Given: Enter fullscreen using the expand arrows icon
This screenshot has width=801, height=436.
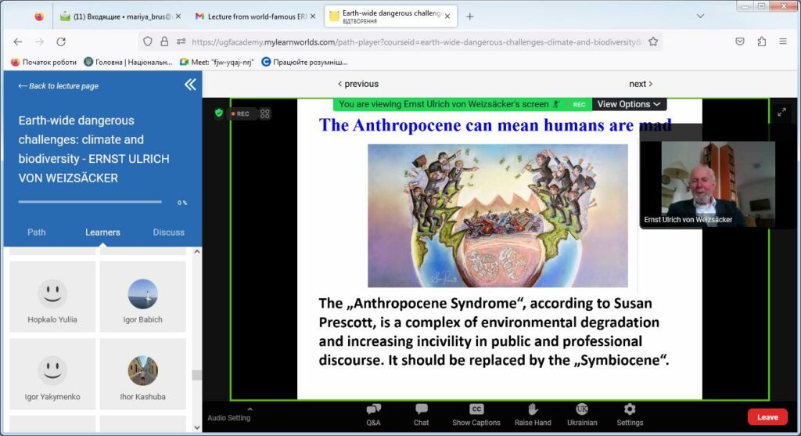Looking at the screenshot, I should pos(781,113).
